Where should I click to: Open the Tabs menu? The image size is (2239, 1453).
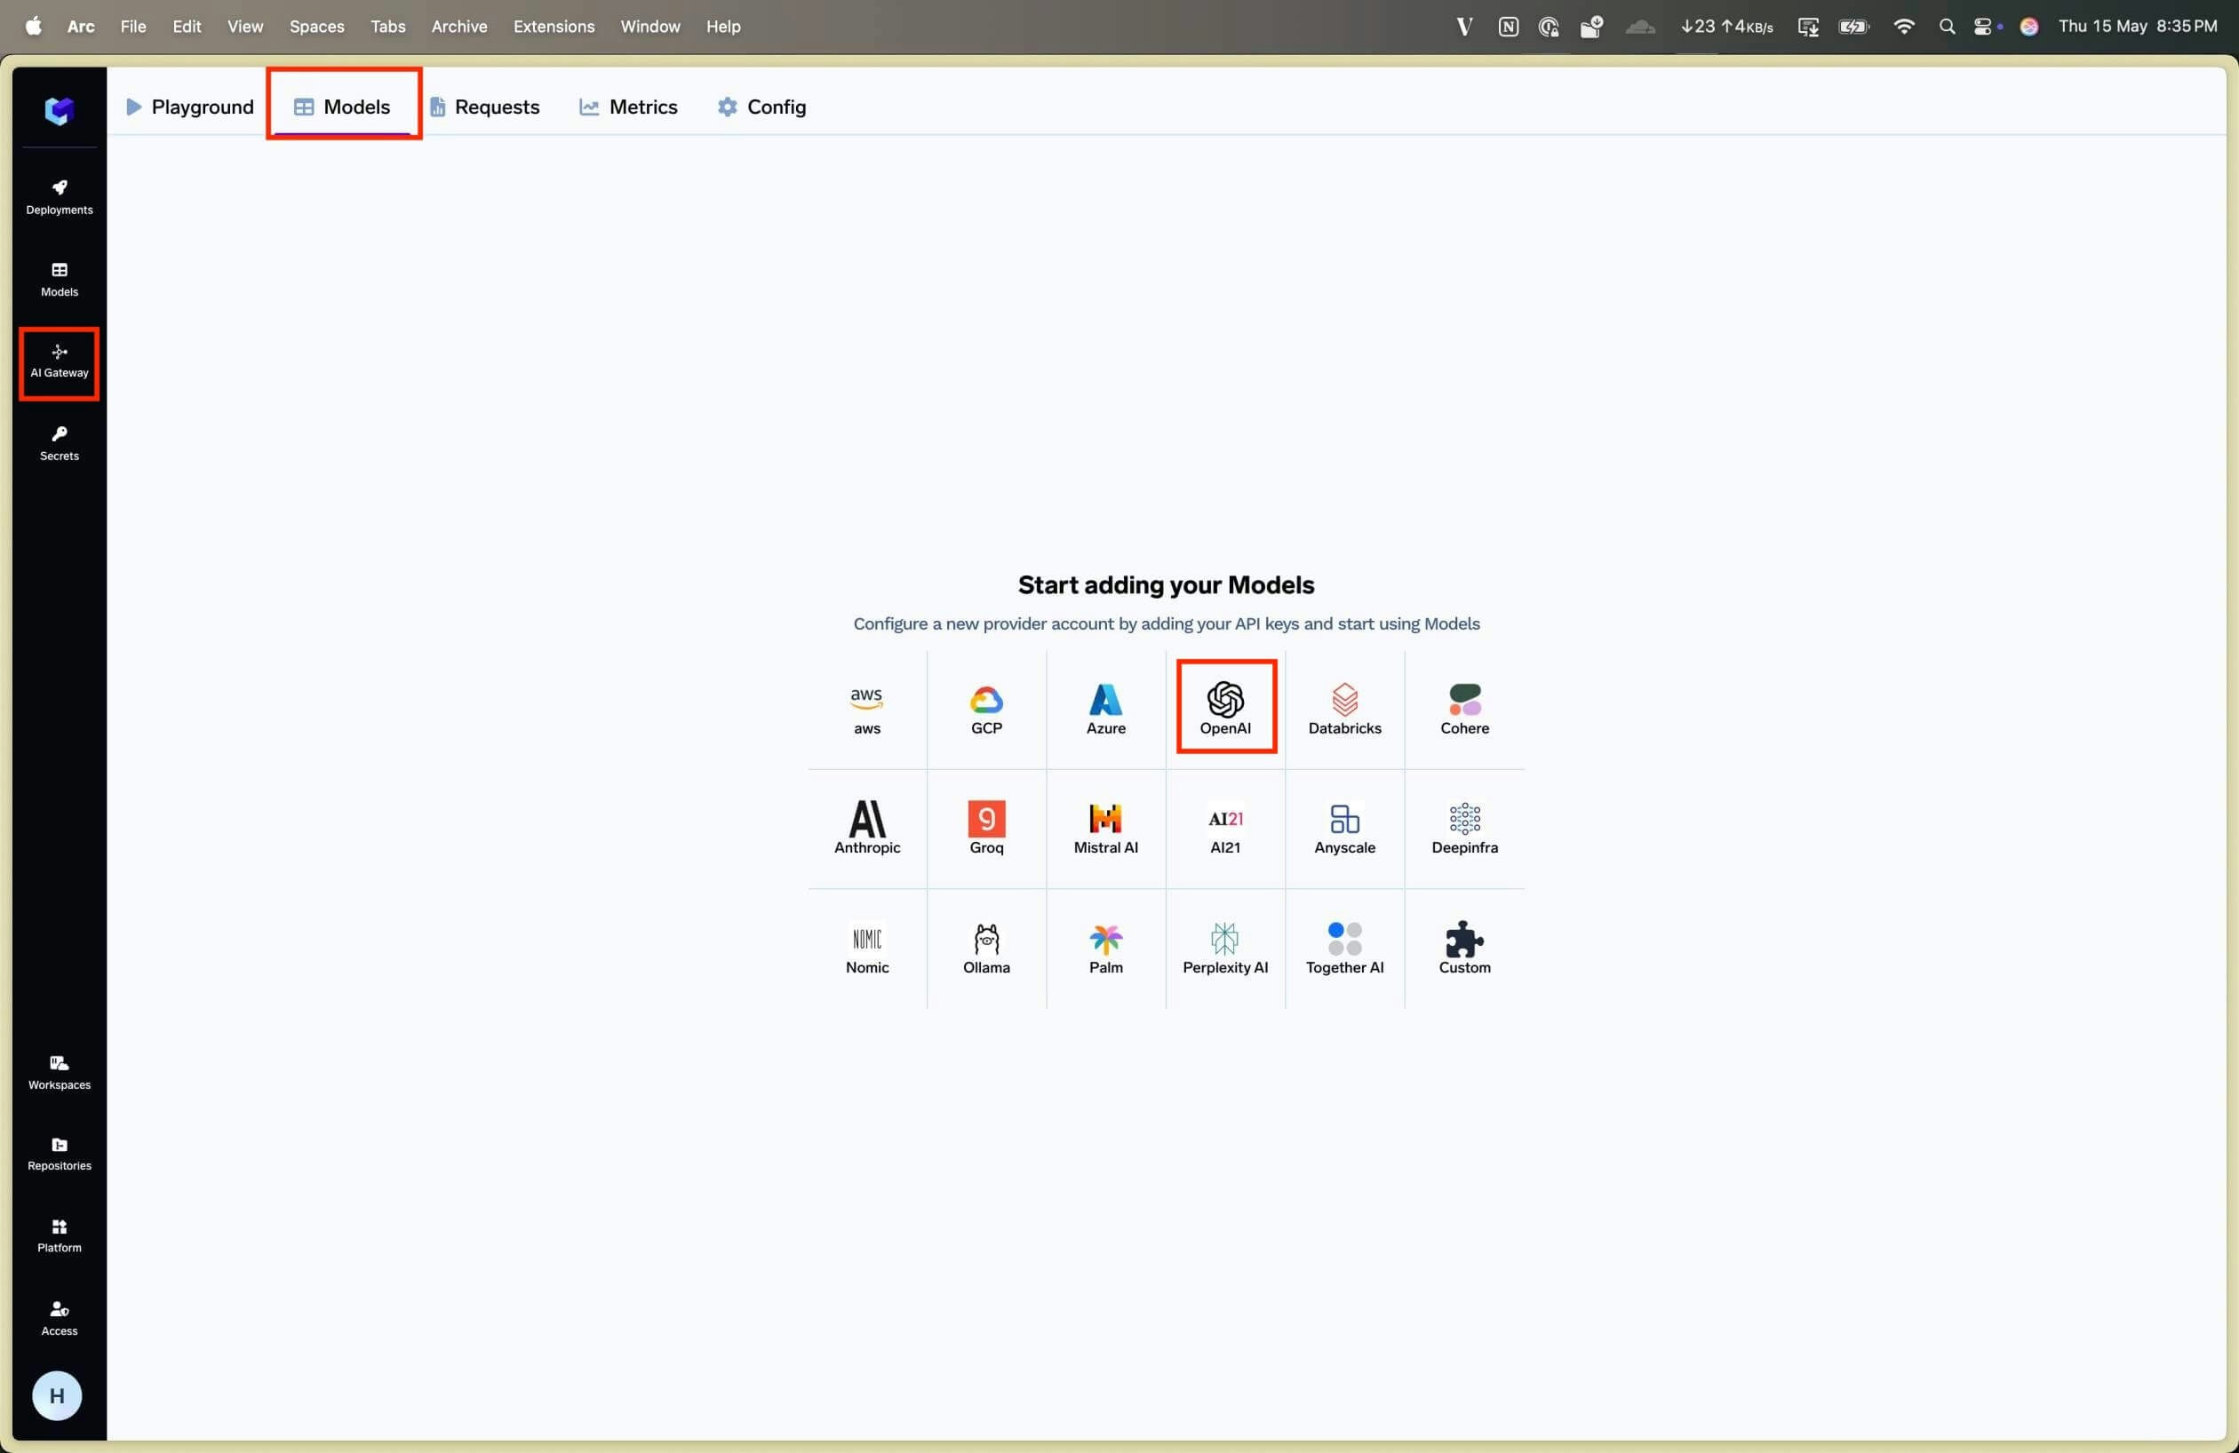point(387,27)
